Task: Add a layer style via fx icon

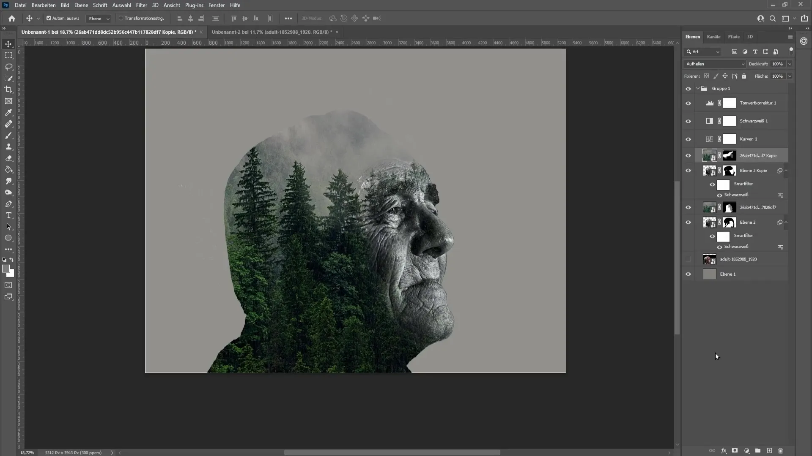Action: [724, 451]
